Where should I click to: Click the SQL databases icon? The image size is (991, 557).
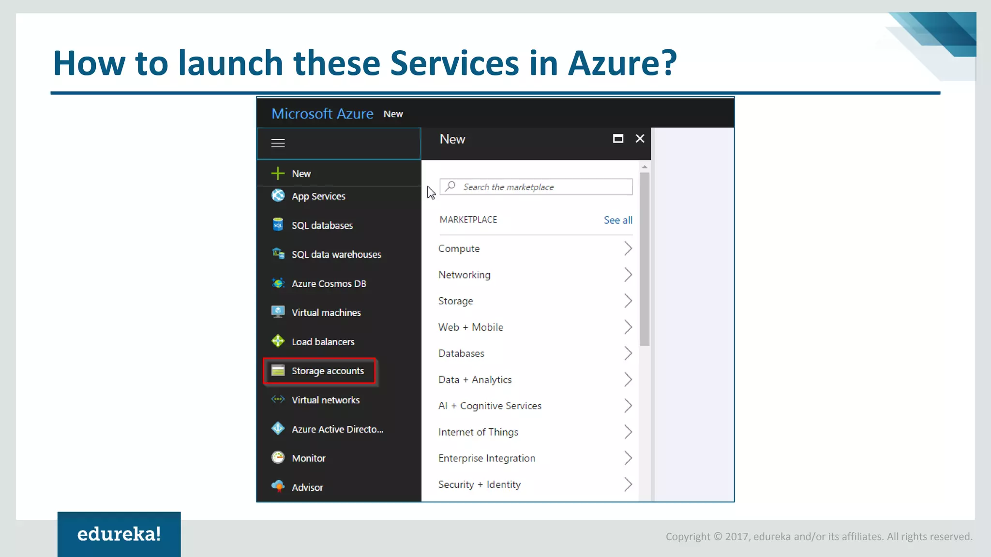278,225
